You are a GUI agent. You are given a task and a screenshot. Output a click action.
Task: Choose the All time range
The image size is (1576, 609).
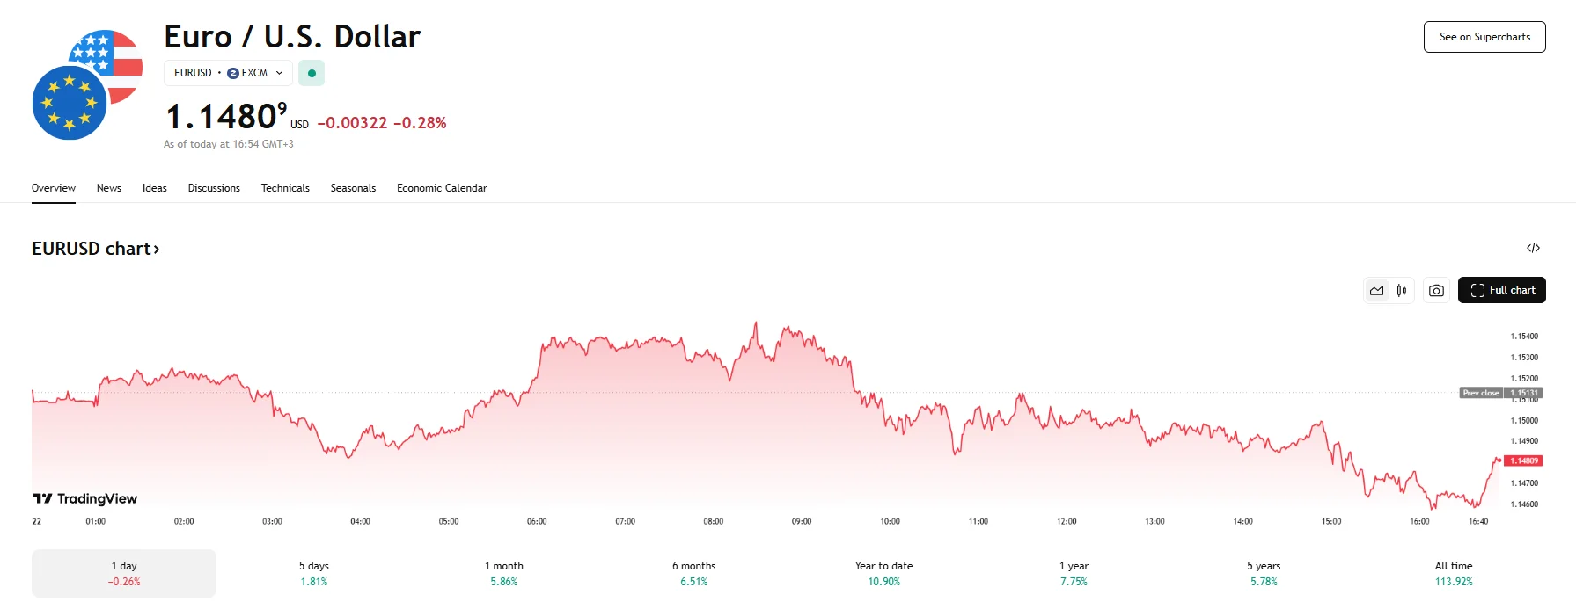point(1454,573)
